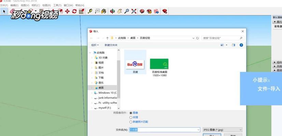This screenshot has height=136, width=282.
Task: Pick the Tape Measure tool
Action: coord(90,11)
